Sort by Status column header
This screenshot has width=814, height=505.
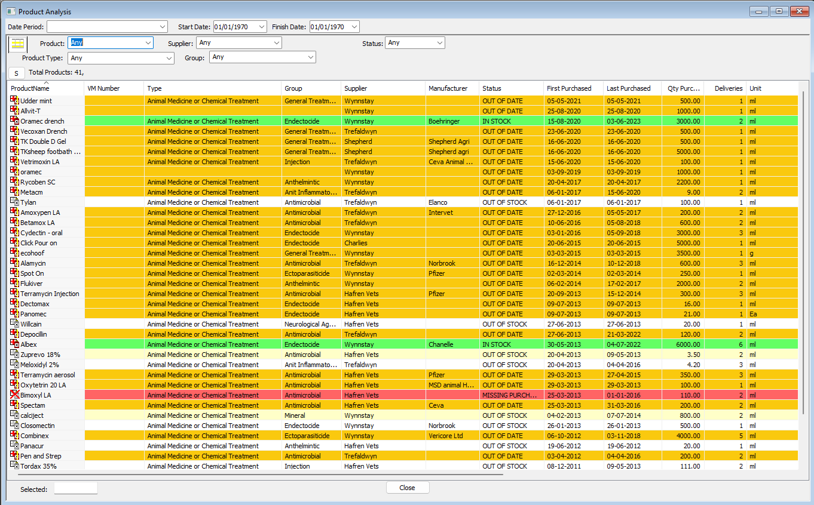click(x=512, y=88)
